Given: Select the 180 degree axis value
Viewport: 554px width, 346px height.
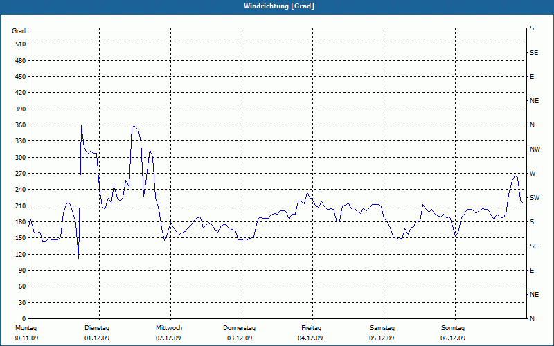Looking at the screenshot, I should coord(21,221).
